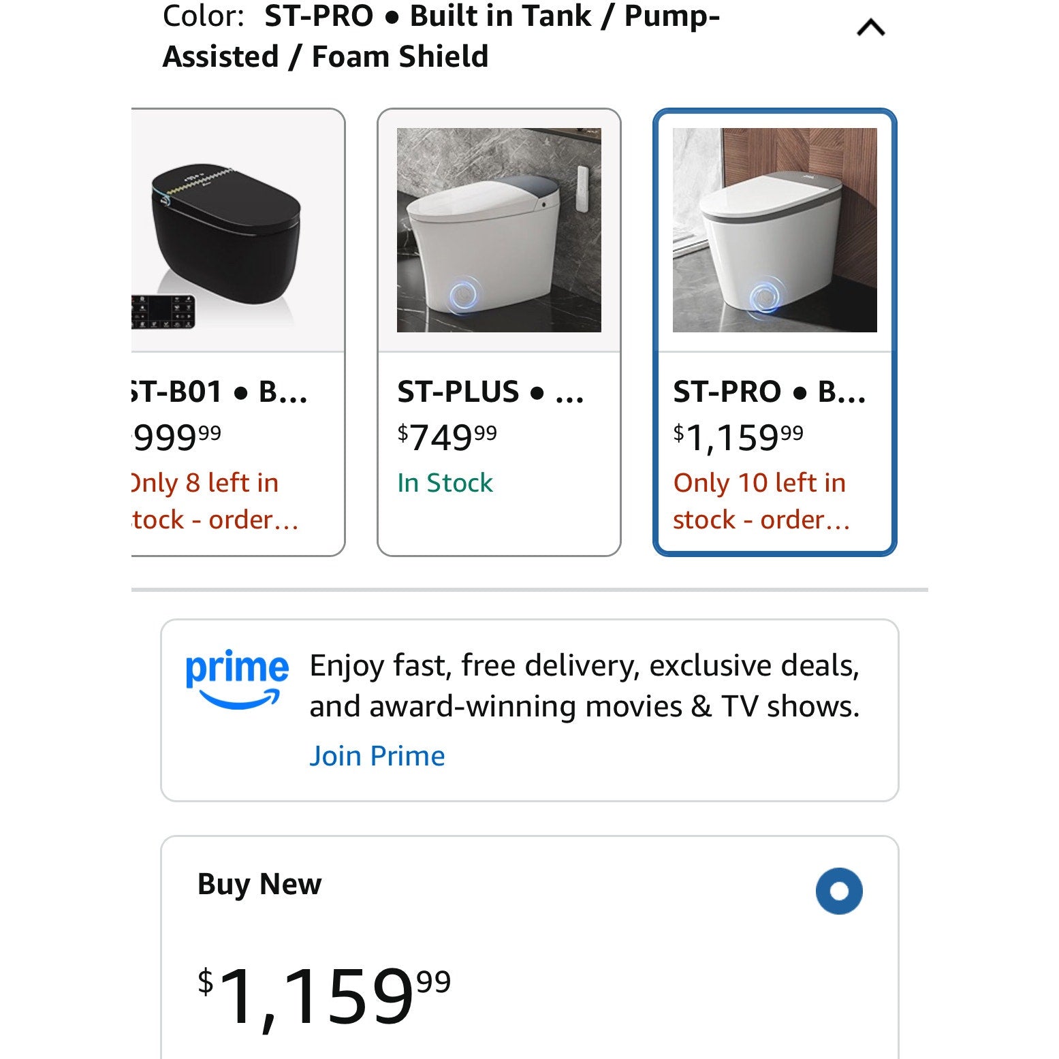Select the ST-PLUS variant title
Screen dimensions: 1059x1059
490,392
